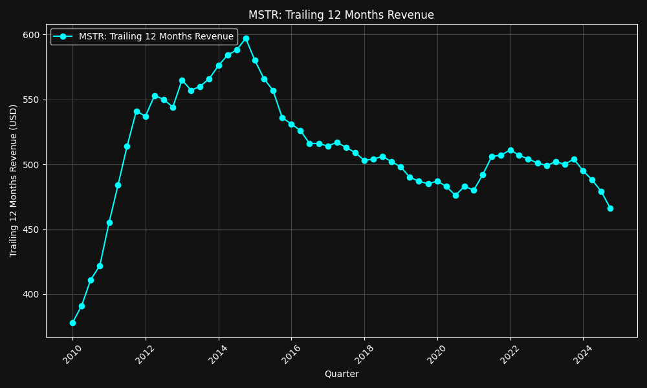
Task: Click y-axis tick label 450
Action: [x=31, y=230]
